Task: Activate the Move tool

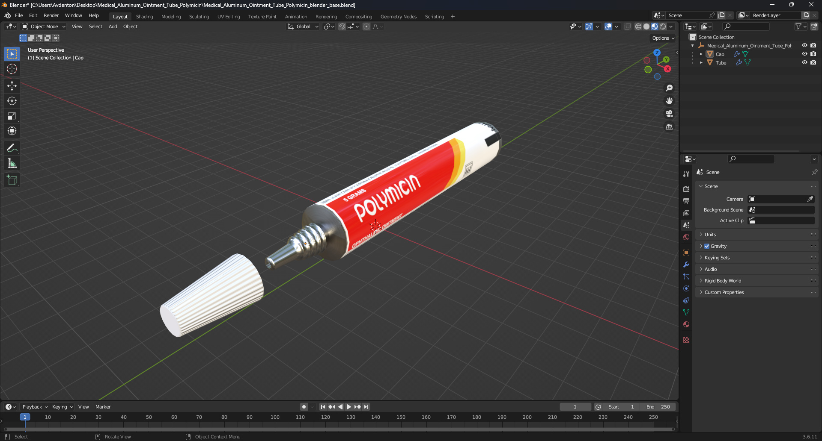Action: [x=12, y=86]
